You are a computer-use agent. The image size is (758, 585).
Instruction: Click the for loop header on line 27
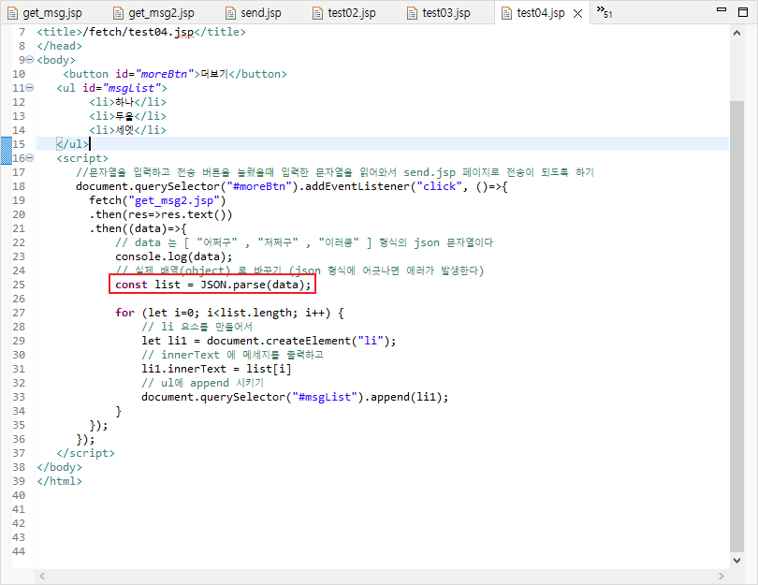(x=229, y=313)
